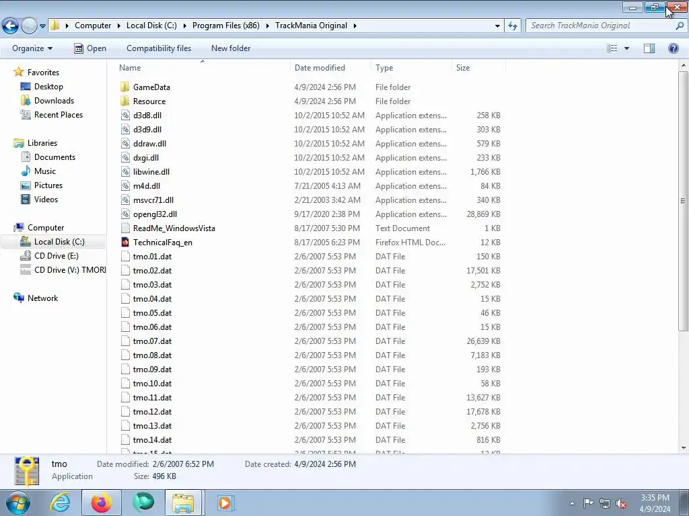Viewport: 689px width, 516px height.
Task: Select the ddraw.dll file icon
Action: [x=125, y=144]
